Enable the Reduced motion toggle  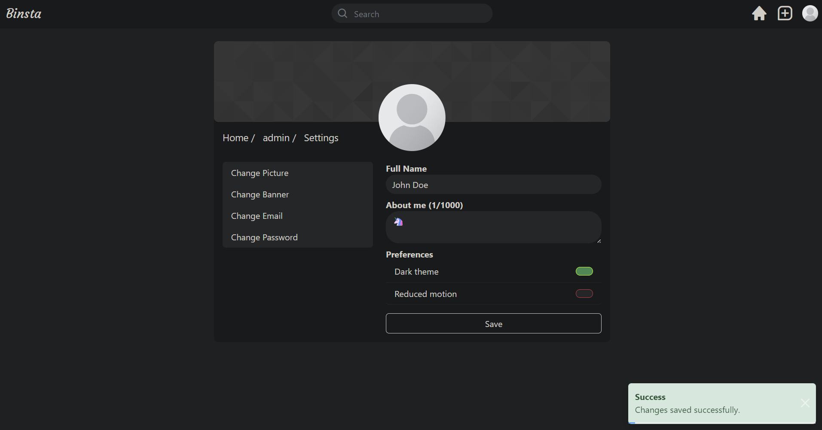click(584, 294)
